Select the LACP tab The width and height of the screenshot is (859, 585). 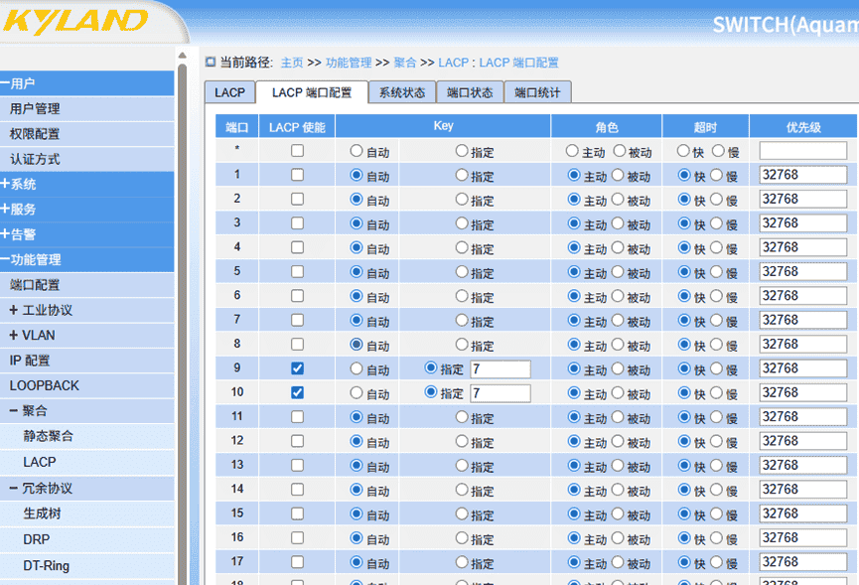[229, 91]
